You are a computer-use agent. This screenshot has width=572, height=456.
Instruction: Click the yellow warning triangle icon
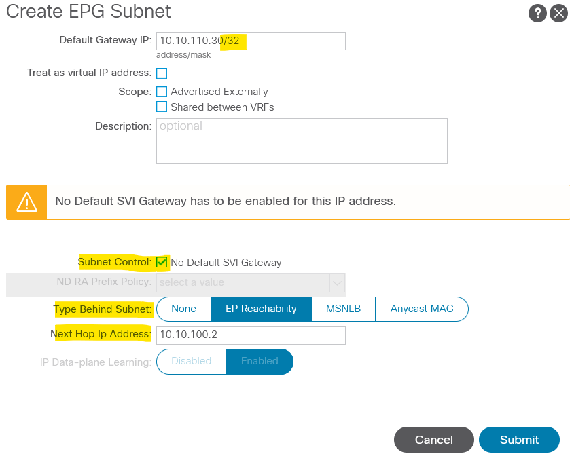pos(26,202)
